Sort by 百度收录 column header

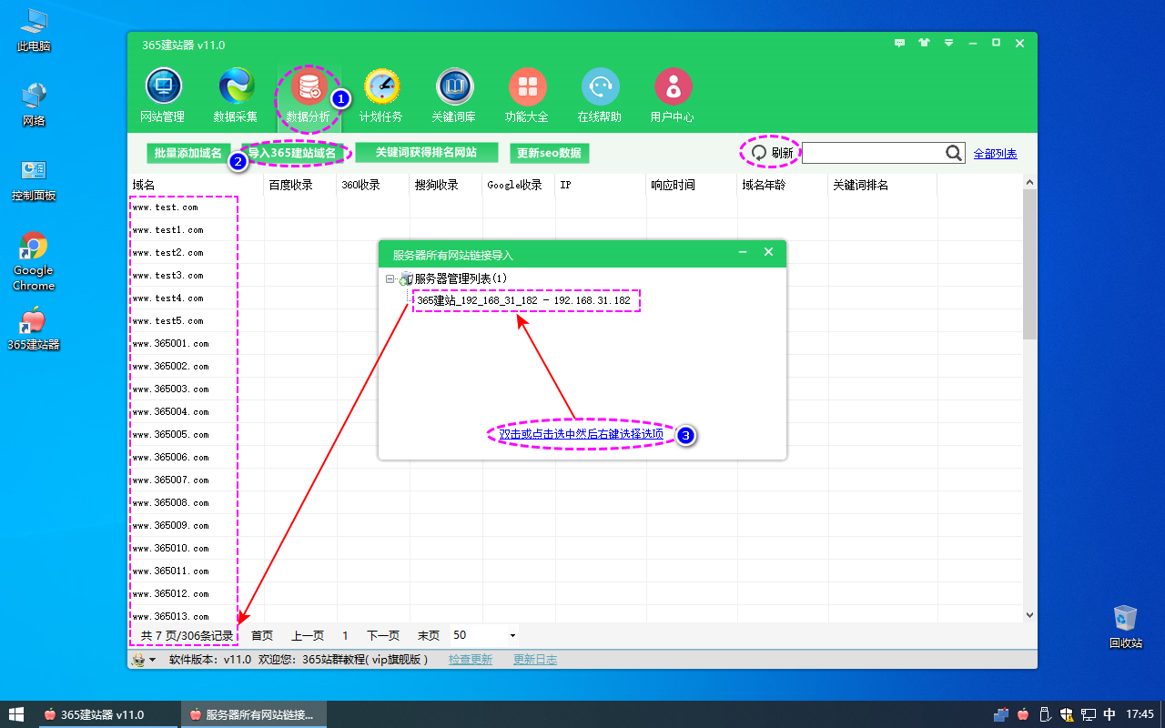click(300, 185)
